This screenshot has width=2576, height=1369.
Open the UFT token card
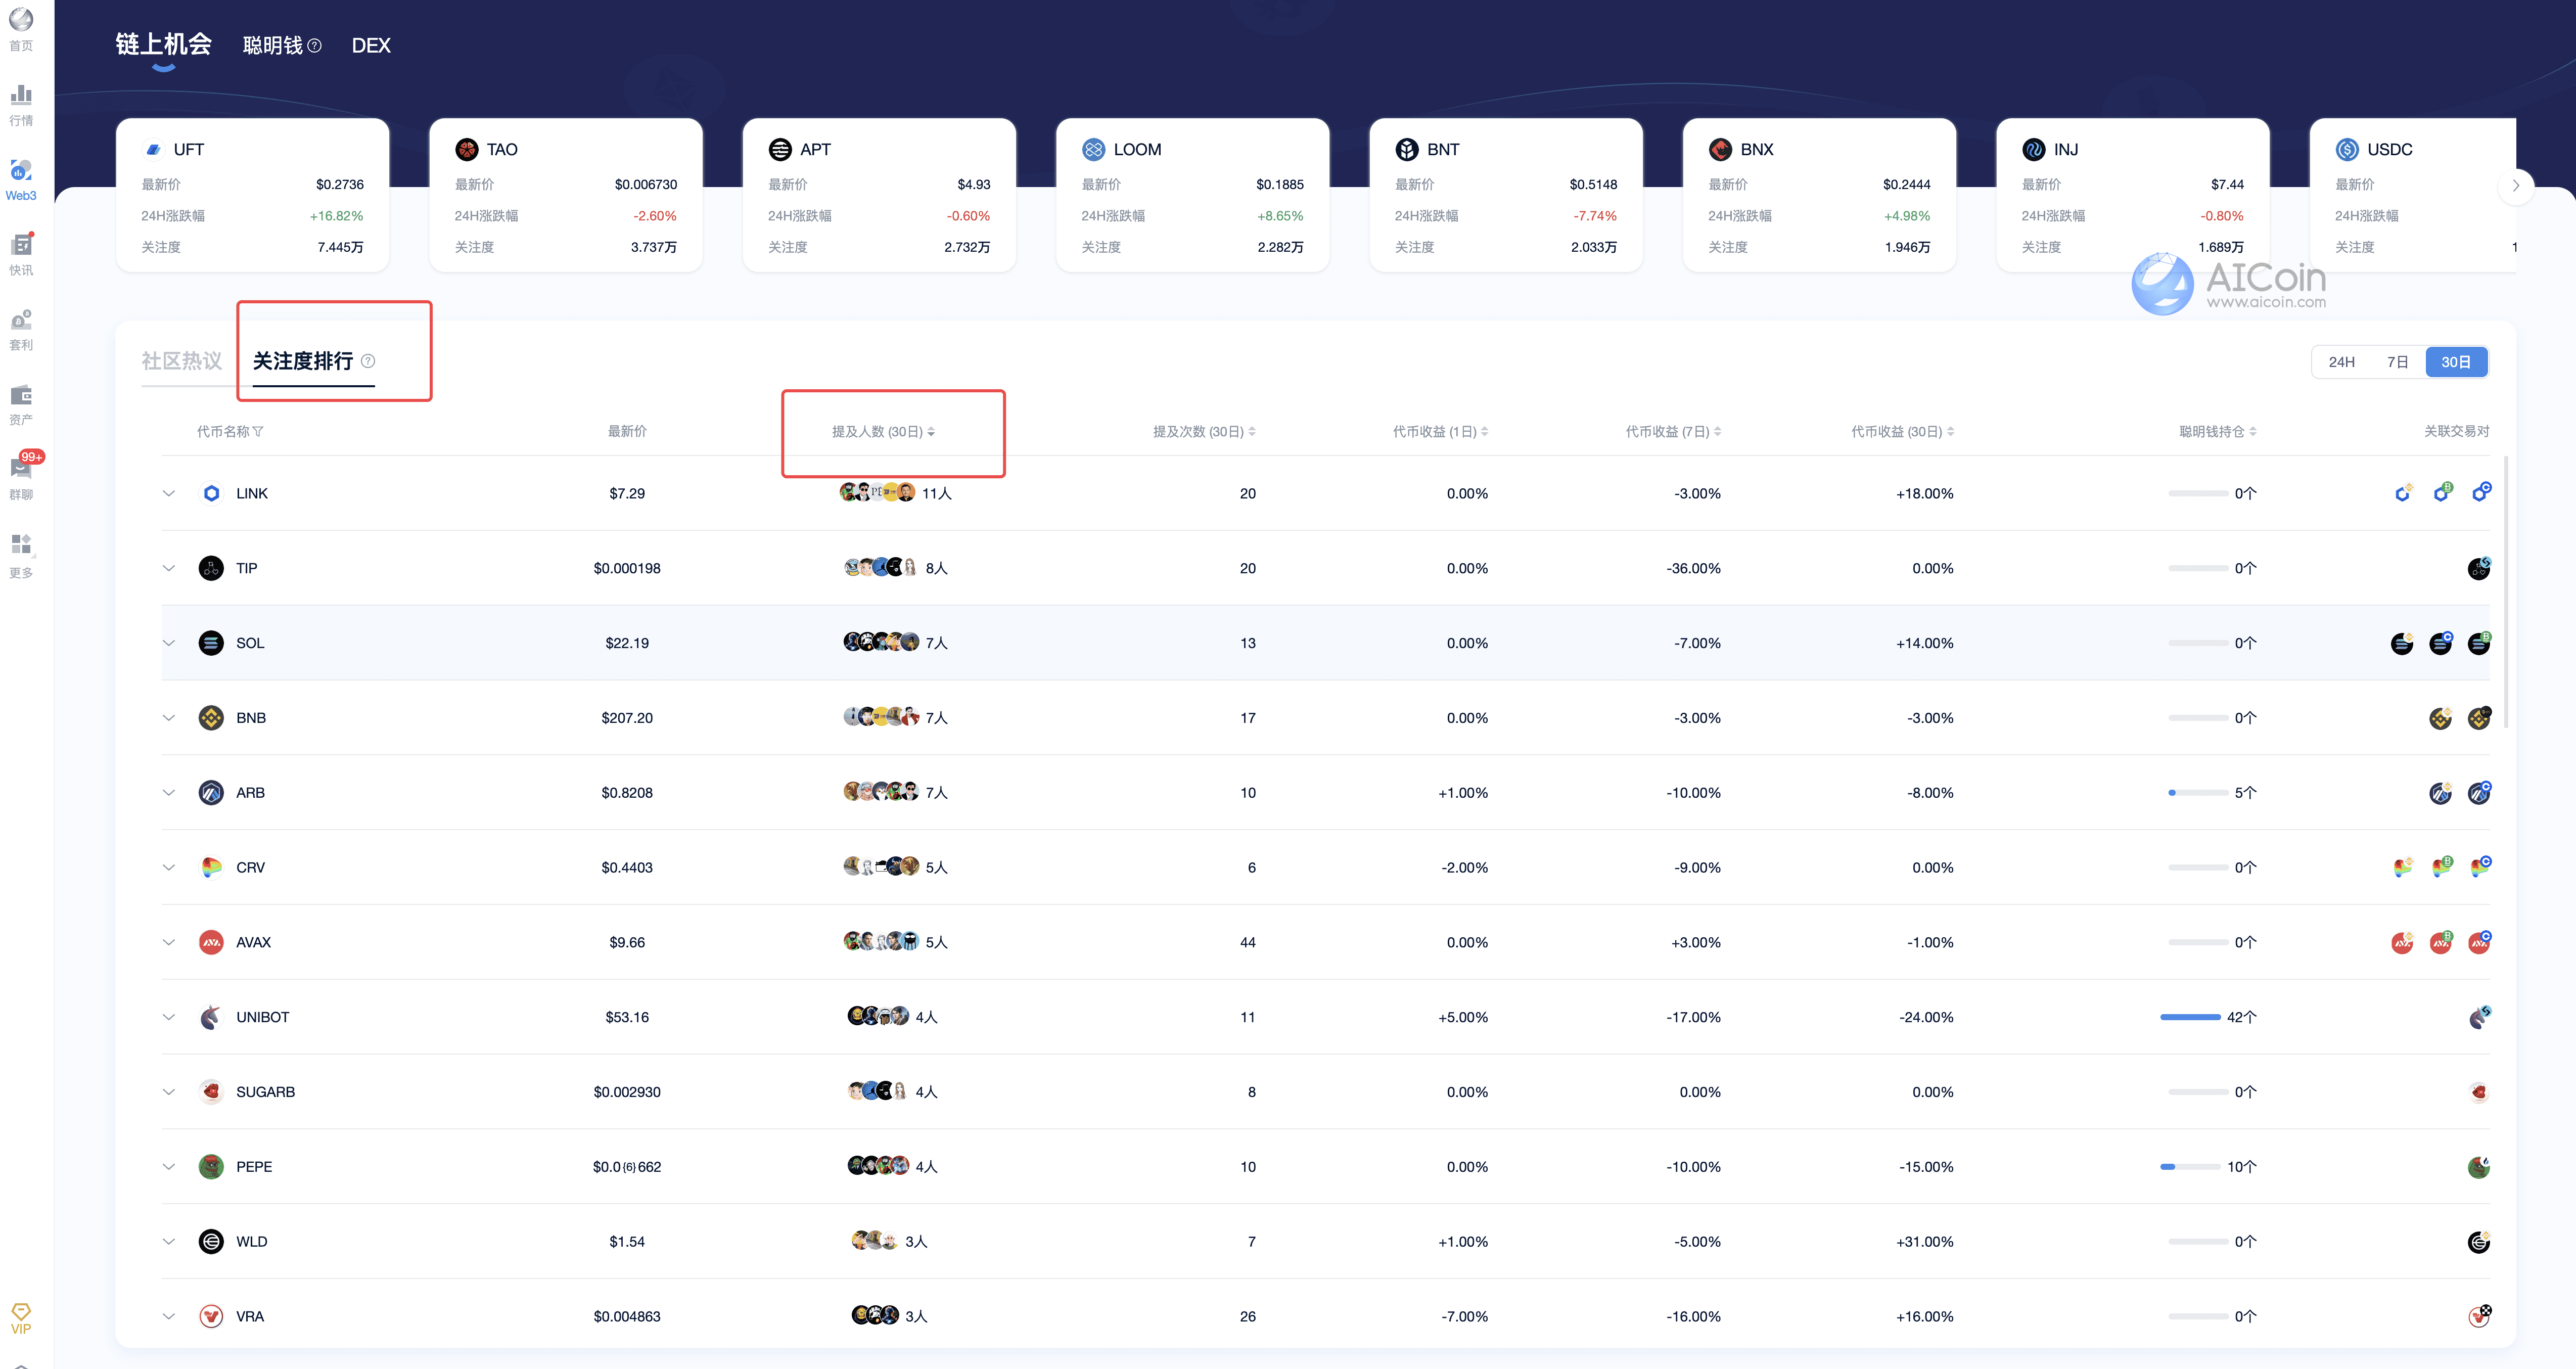pos(252,195)
